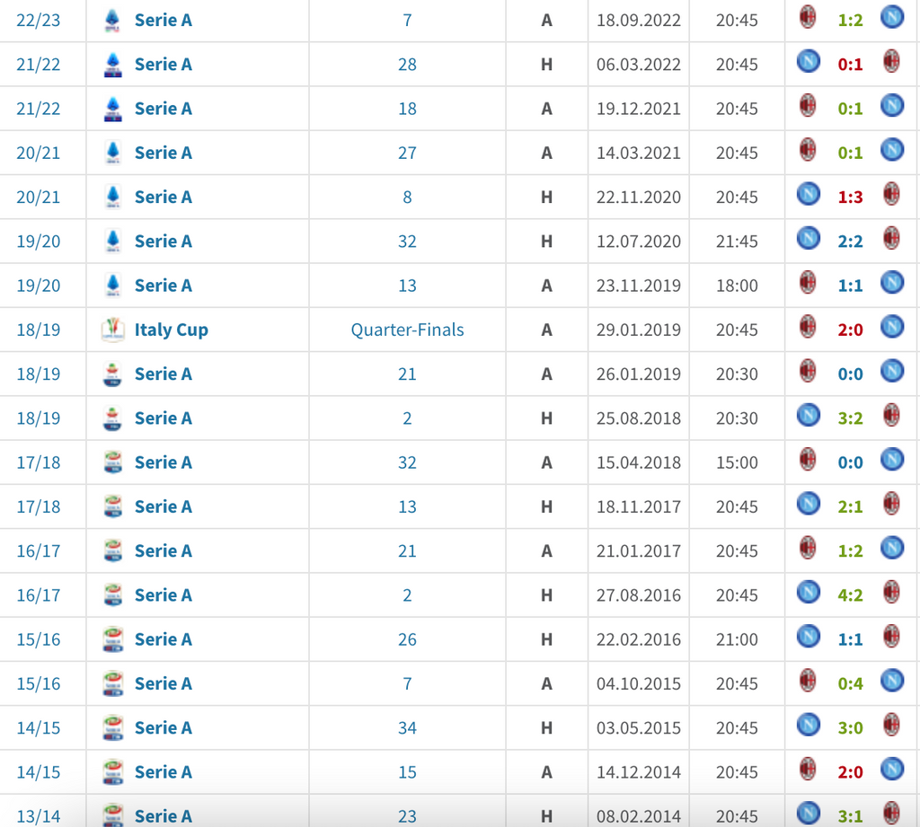Open the 19/20 season link in the 23.11.2019 row
This screenshot has height=827, width=920.
[38, 286]
